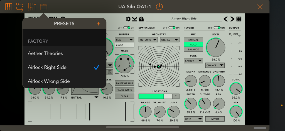The width and height of the screenshot is (285, 131).
Task: Click the output MIX knob
Action: coord(236,112)
